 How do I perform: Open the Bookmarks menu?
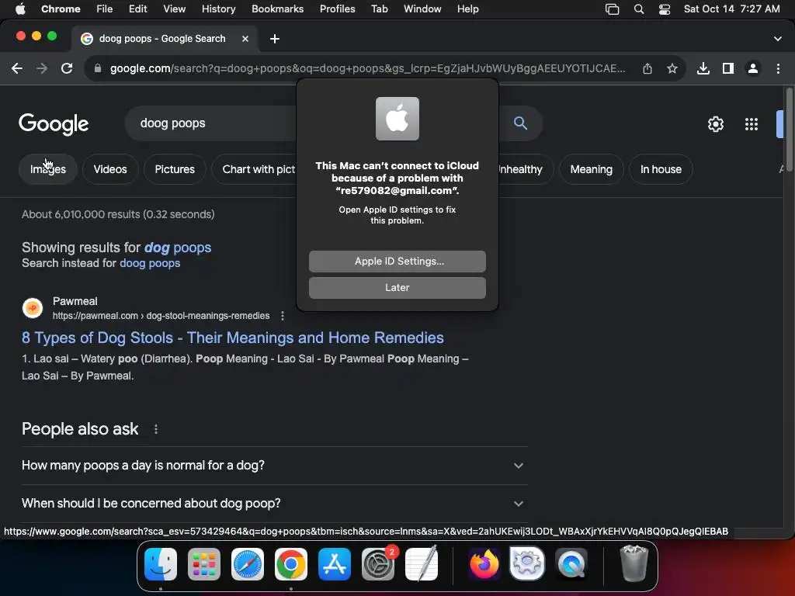point(277,9)
